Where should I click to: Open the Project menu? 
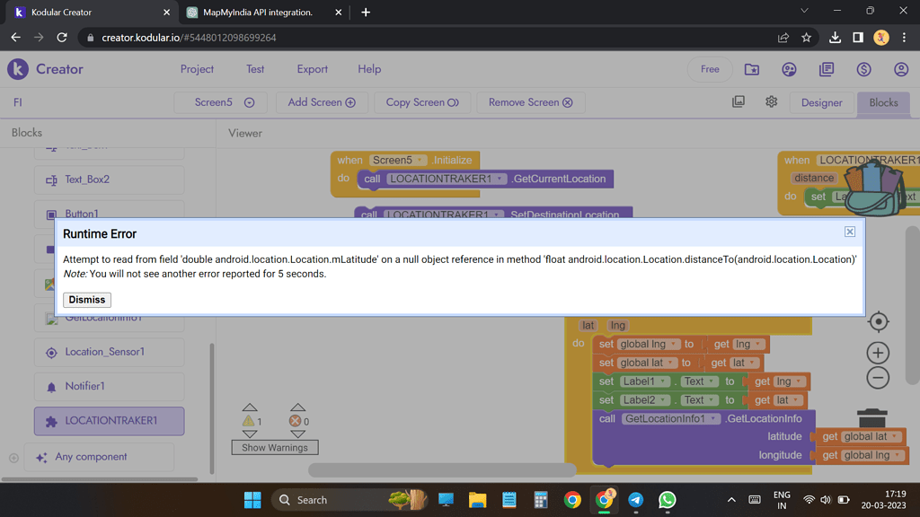point(197,69)
